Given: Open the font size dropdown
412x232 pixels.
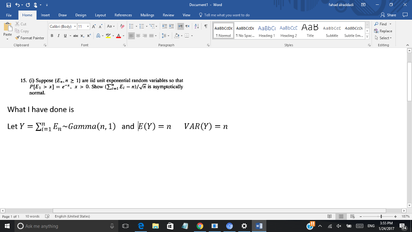Looking at the screenshot, I should pos(88,26).
